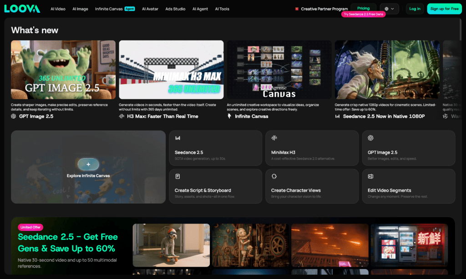The height and width of the screenshot is (279, 466).
Task: Open the Create Character Views card
Action: click(x=312, y=186)
